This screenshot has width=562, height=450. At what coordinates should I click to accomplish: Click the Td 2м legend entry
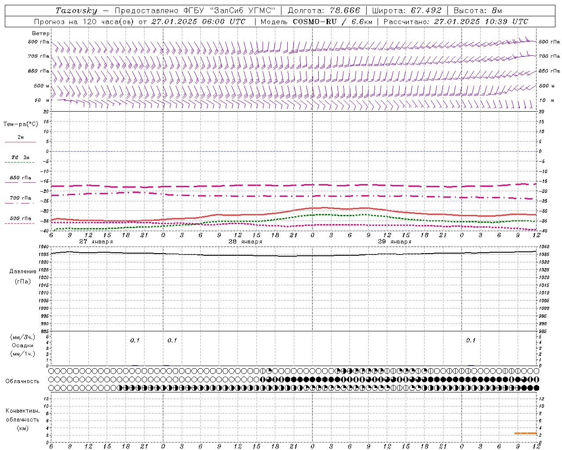(x=20, y=157)
